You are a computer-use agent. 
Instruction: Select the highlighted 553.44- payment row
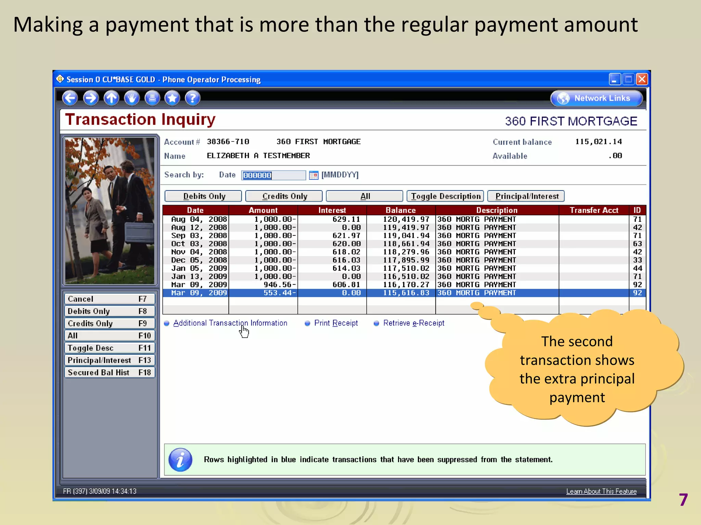click(x=404, y=293)
